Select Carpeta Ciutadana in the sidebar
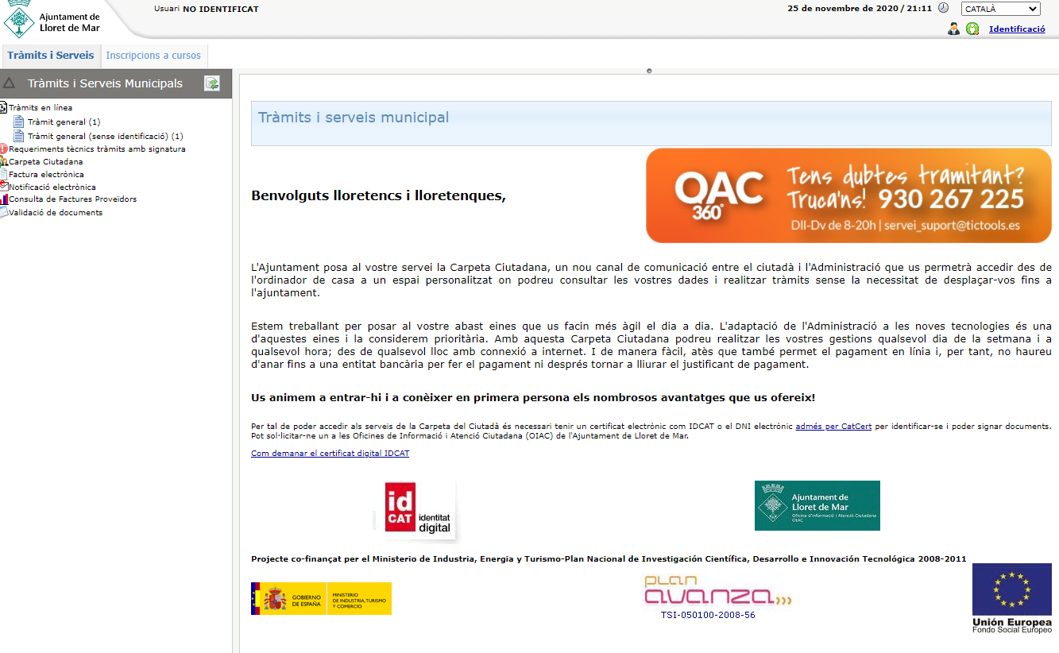 point(45,161)
